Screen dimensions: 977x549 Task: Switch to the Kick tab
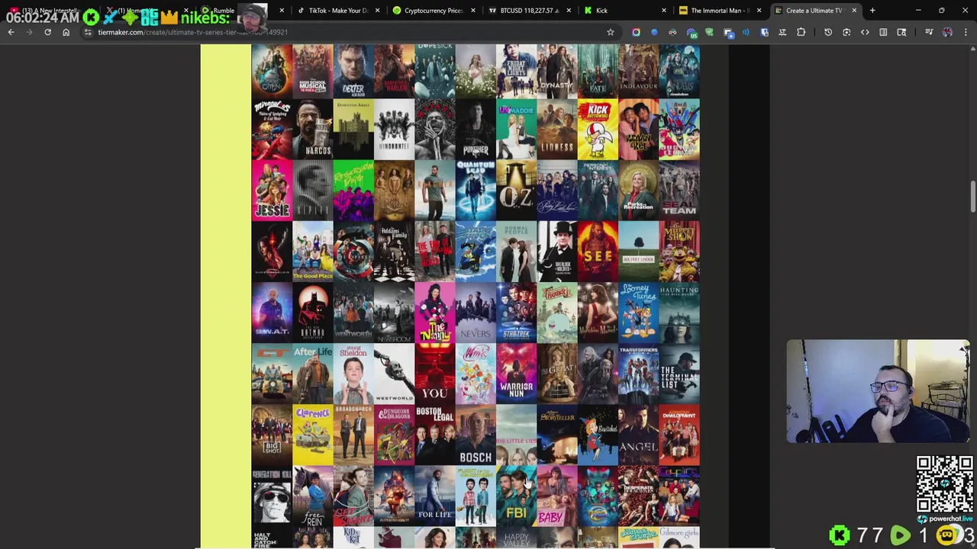[624, 11]
